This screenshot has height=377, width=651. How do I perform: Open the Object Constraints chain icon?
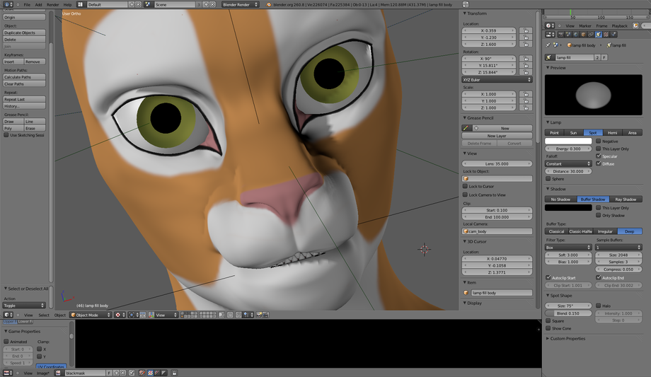(x=591, y=35)
